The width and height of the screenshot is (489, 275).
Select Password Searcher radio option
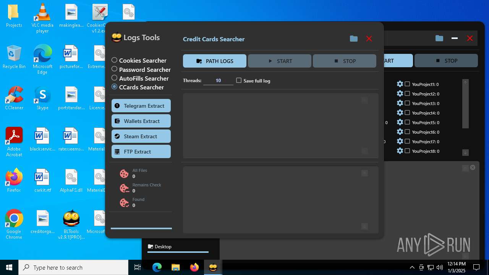(141, 70)
